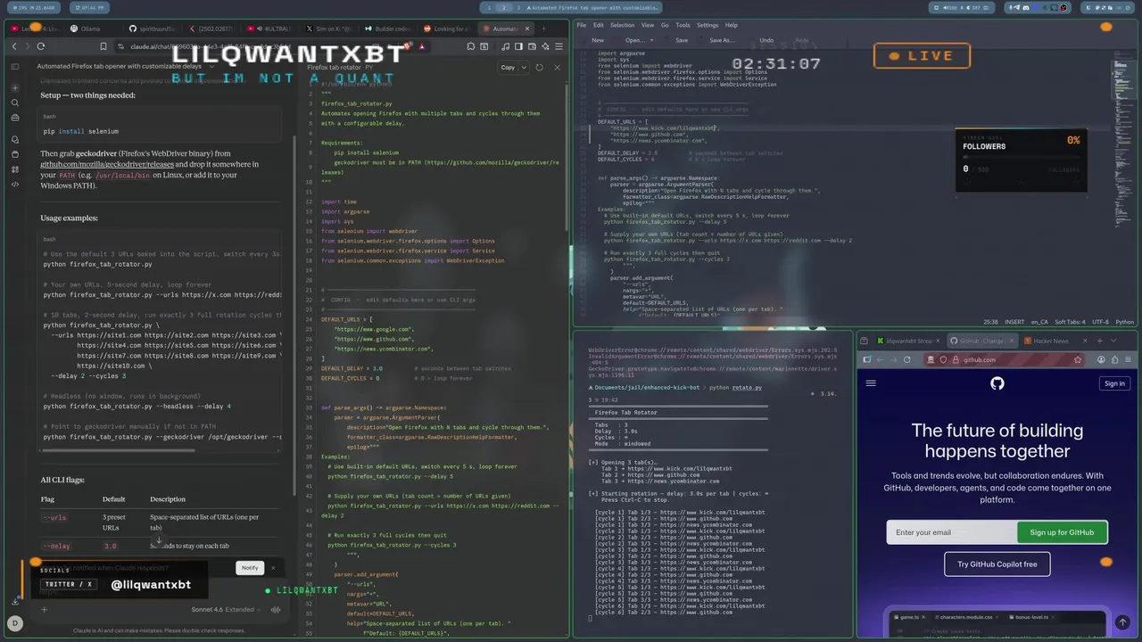Open a new tab in Brave

pyautogui.click(x=543, y=29)
